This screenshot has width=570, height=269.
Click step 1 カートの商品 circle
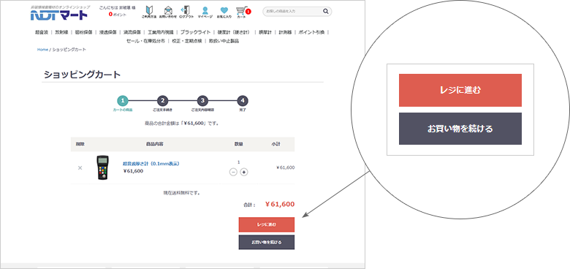[123, 101]
